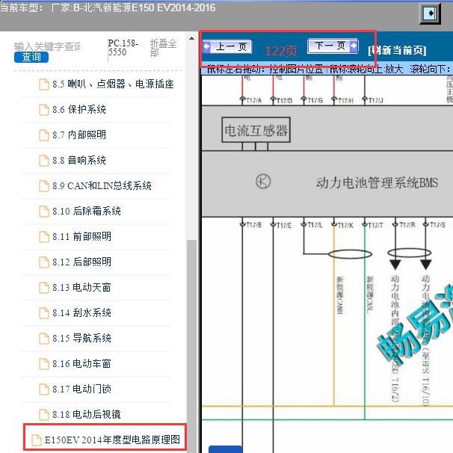Click connector pin label T17/D
The height and width of the screenshot is (453, 453).
[x=285, y=100]
